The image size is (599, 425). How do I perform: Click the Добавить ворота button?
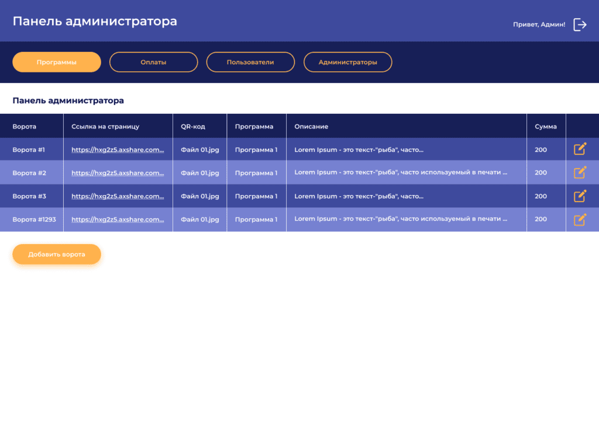pyautogui.click(x=57, y=254)
